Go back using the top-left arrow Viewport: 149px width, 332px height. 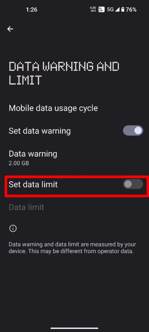pyautogui.click(x=10, y=29)
